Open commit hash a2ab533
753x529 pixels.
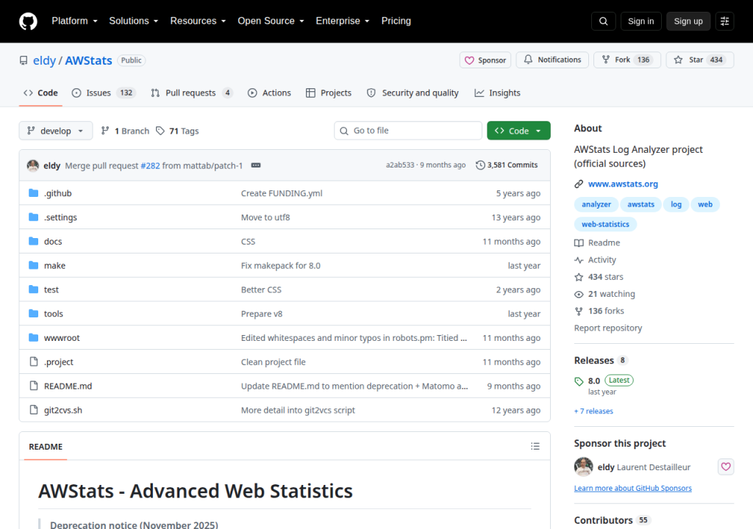point(400,165)
